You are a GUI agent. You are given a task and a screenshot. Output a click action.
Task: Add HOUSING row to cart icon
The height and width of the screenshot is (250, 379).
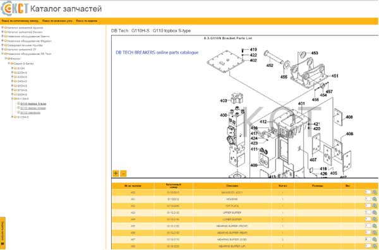pos(375,199)
